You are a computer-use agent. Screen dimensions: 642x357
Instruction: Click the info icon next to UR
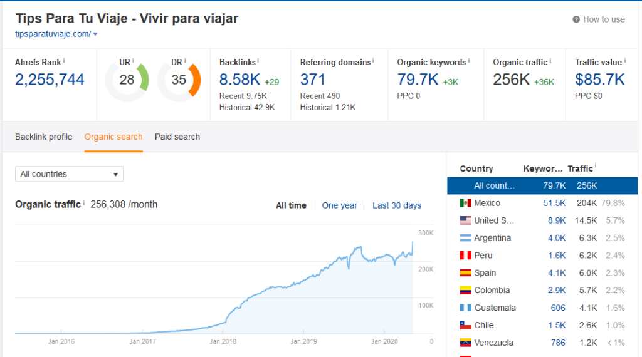(x=133, y=61)
